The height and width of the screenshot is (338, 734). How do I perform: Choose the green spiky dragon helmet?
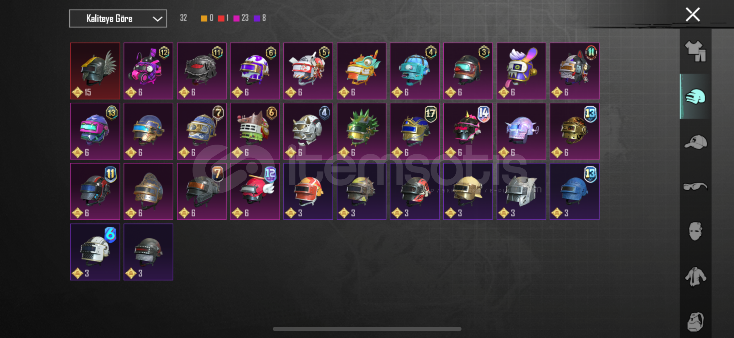coord(362,131)
